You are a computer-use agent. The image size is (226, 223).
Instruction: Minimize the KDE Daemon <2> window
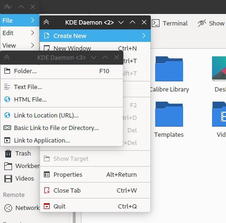tap(121, 22)
